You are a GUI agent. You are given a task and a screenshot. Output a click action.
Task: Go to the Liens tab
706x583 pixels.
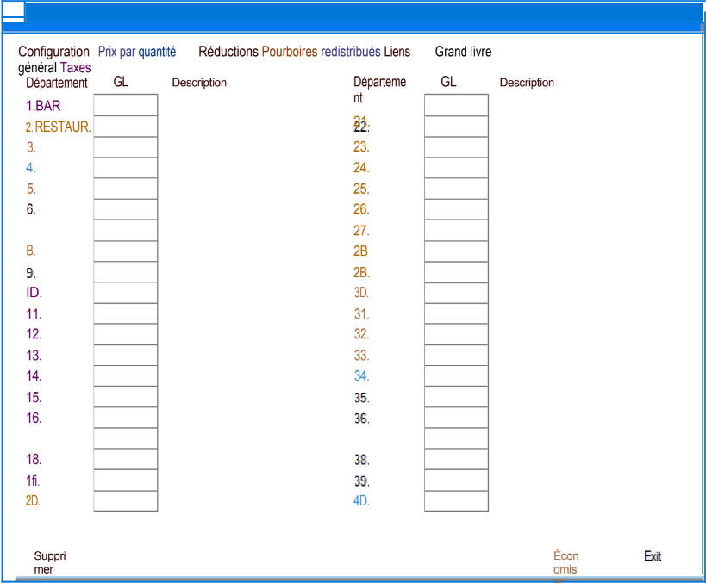[x=397, y=52]
